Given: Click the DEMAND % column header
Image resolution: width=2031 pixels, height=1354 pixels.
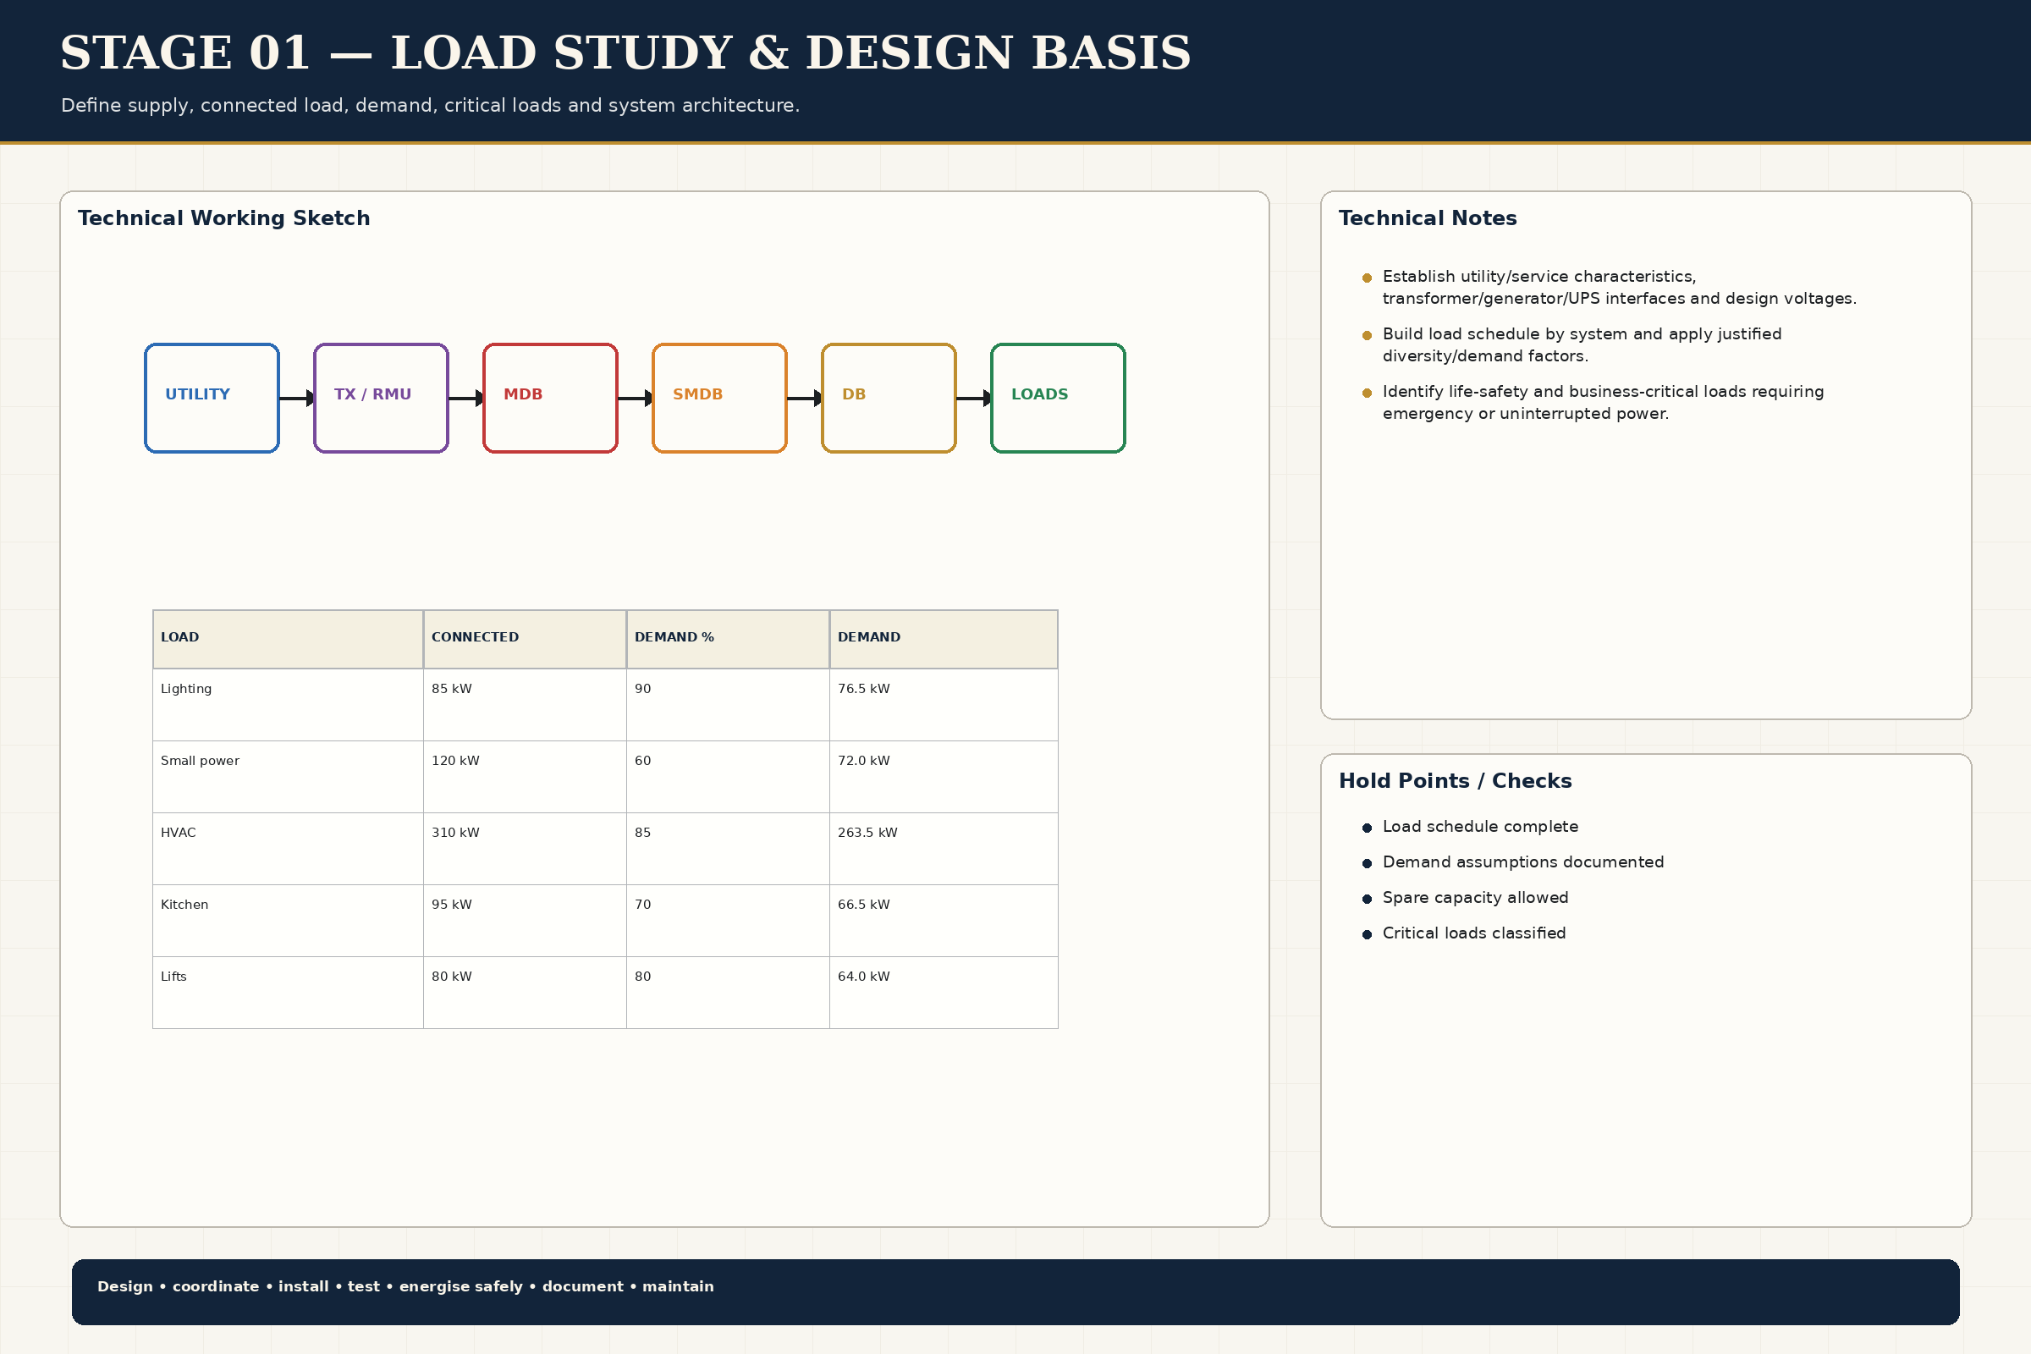Looking at the screenshot, I should pos(728,639).
